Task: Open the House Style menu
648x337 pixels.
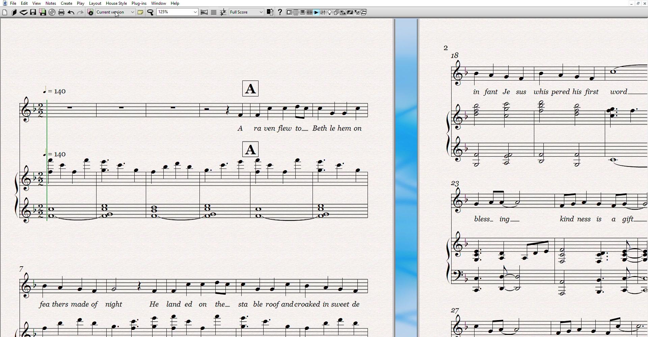Action: 116,3
